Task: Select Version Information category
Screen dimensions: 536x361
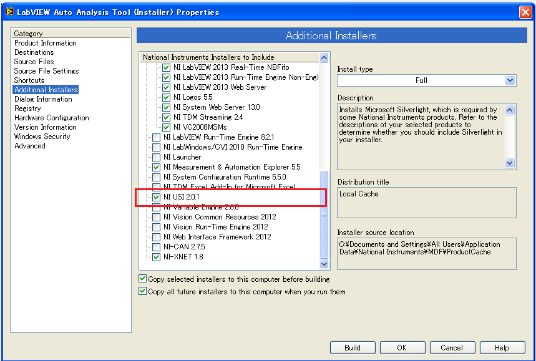Action: pos(45,127)
